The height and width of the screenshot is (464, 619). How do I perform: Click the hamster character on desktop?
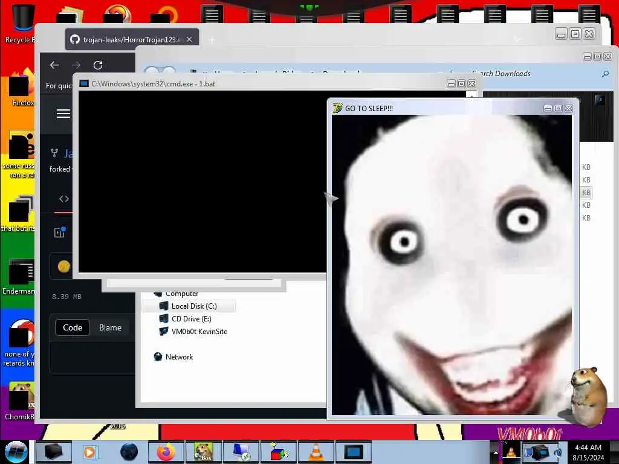coord(588,396)
